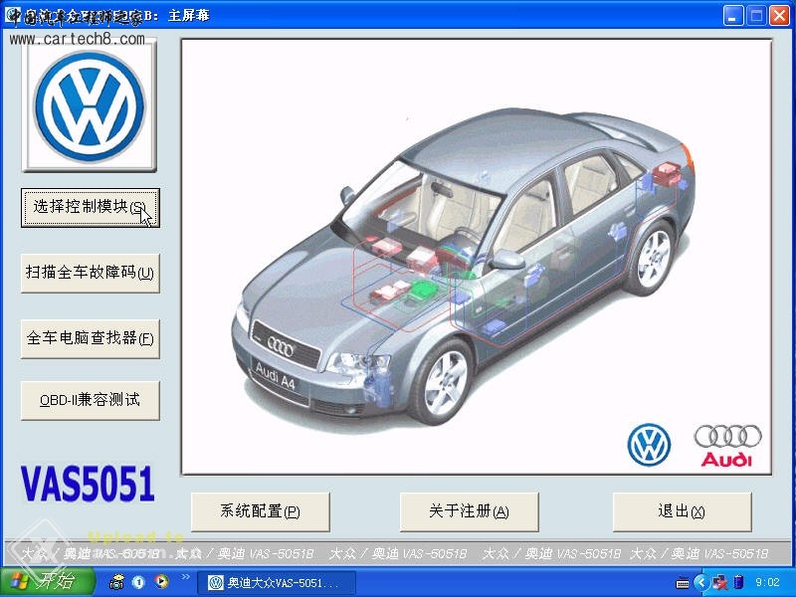
Task: Launch the OBD-II兼容测试 compatibility test
Action: click(91, 401)
